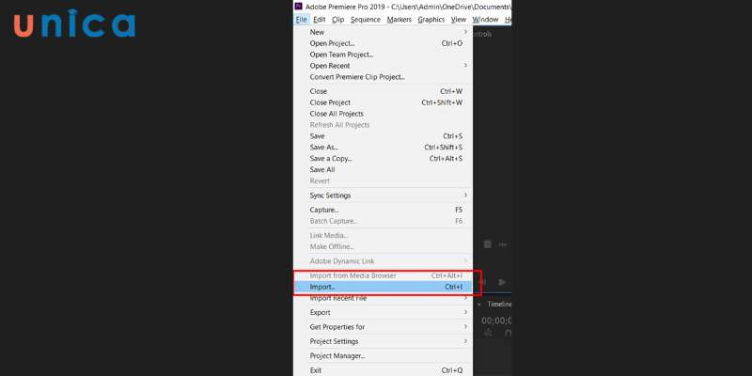Click the Link Media... entry
This screenshot has height=376, width=752.
pos(383,236)
